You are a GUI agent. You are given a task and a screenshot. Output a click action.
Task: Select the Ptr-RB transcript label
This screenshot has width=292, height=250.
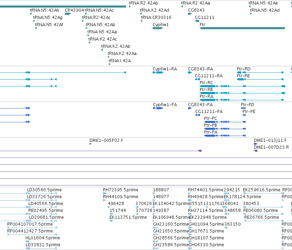[x=206, y=90]
